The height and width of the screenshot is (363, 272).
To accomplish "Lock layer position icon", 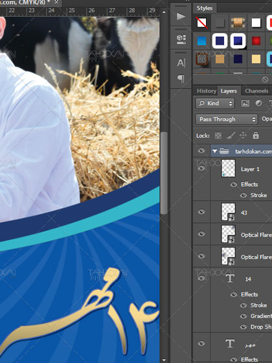I will pyautogui.click(x=243, y=135).
